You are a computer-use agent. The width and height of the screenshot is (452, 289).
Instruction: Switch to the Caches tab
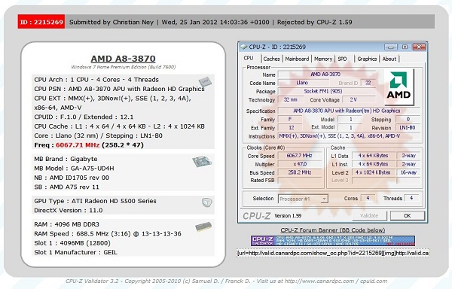pyautogui.click(x=271, y=59)
